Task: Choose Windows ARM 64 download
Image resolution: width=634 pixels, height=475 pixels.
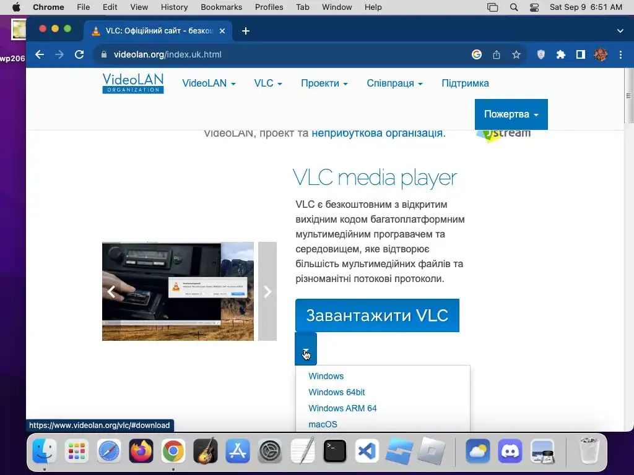Action: (x=342, y=408)
